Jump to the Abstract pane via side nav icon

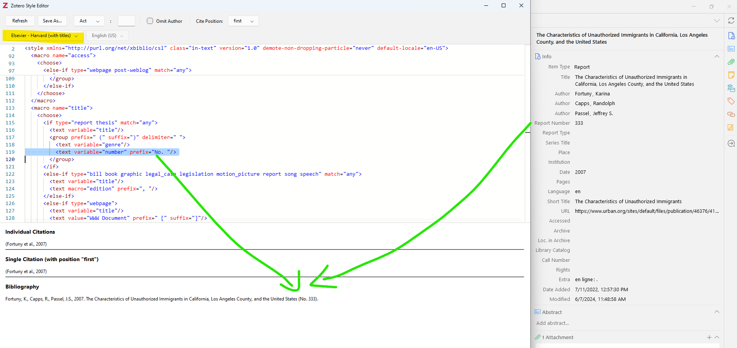pos(731,49)
